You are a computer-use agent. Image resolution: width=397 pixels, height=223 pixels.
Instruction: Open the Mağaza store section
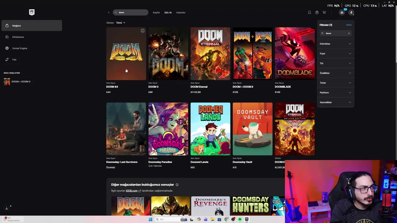point(32,26)
